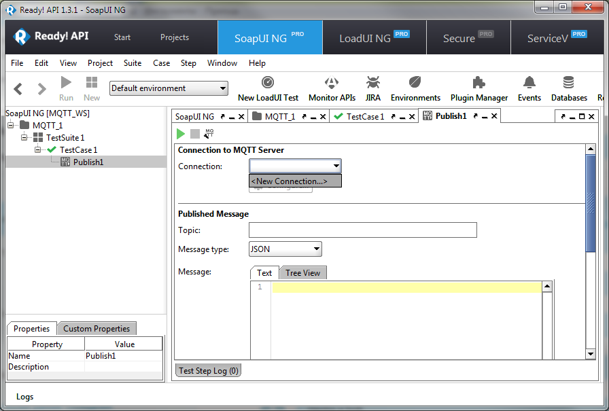Open the Edit menu

click(41, 63)
